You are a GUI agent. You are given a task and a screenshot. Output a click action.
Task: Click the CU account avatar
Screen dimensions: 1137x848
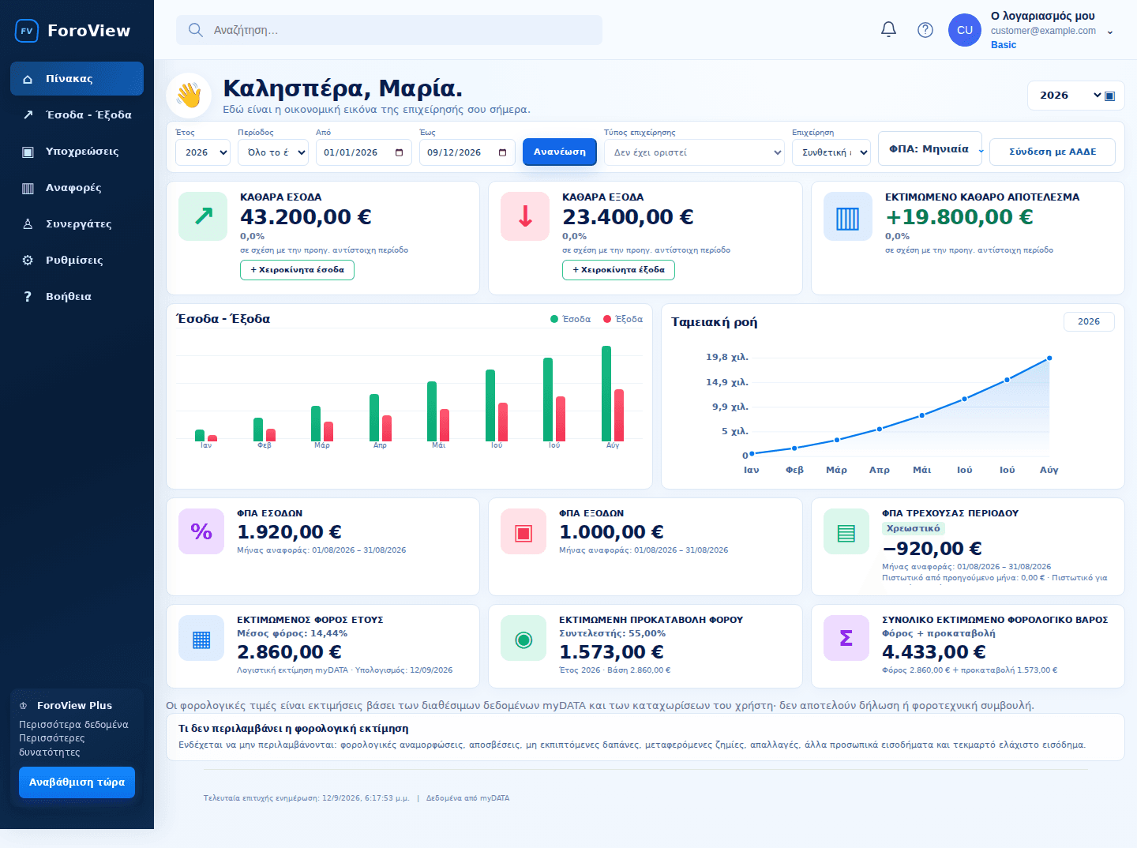pos(965,30)
